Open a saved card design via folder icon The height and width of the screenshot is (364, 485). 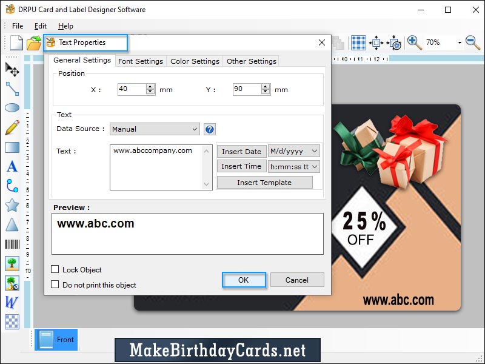point(33,42)
